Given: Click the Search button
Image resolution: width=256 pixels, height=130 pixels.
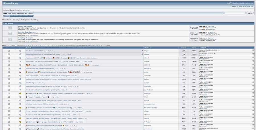Looking at the screenshot, I should pyautogui.click(x=250, y=13).
